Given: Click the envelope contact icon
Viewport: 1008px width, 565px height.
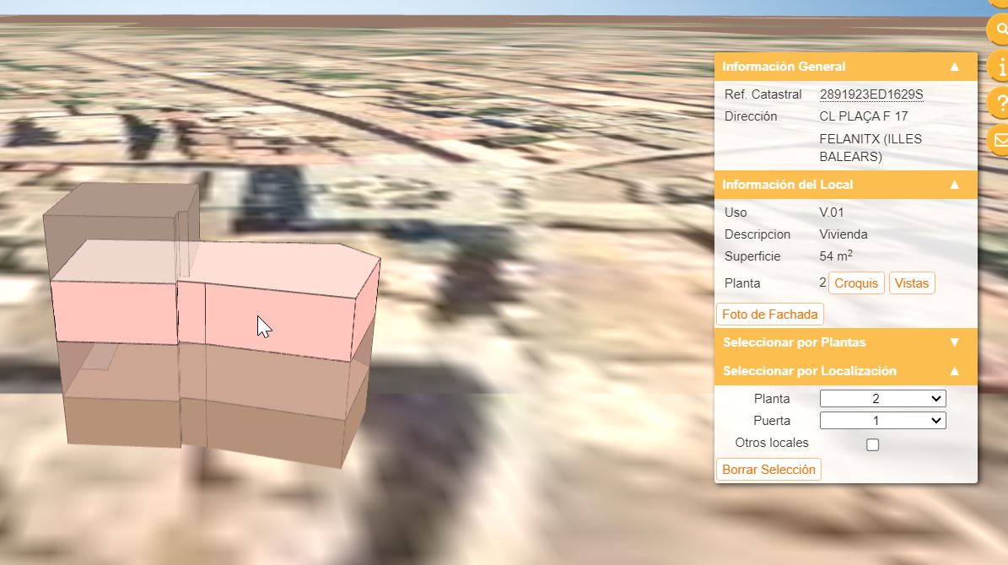Looking at the screenshot, I should 1000,140.
